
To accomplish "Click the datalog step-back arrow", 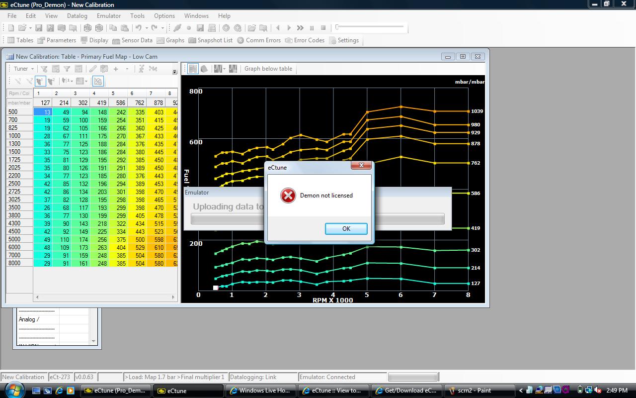I will pyautogui.click(x=278, y=28).
